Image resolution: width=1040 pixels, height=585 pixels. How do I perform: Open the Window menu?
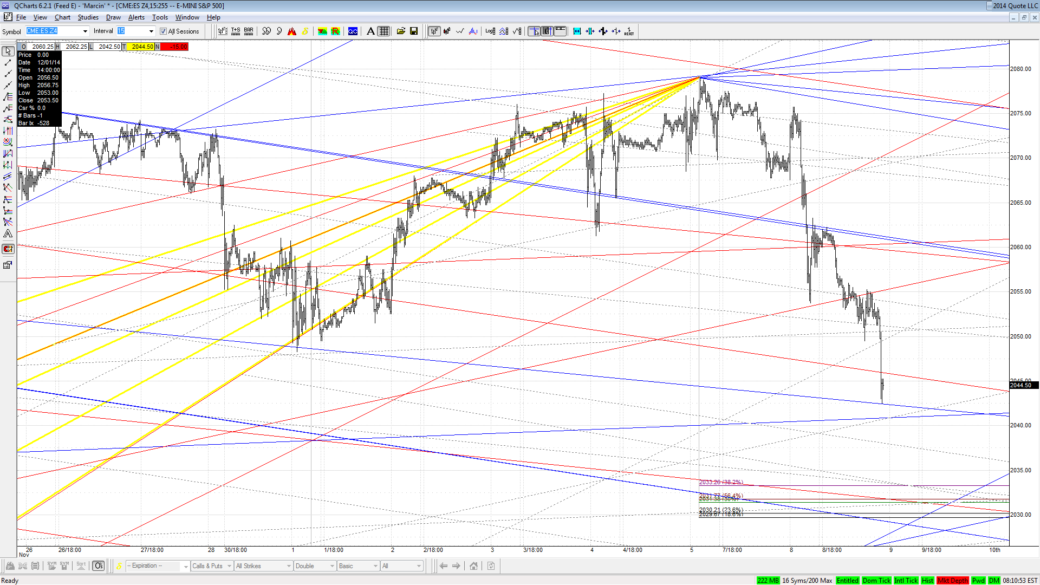(x=187, y=17)
